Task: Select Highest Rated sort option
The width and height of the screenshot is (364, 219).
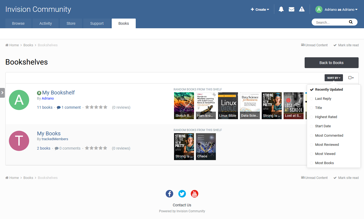Action: pyautogui.click(x=326, y=117)
